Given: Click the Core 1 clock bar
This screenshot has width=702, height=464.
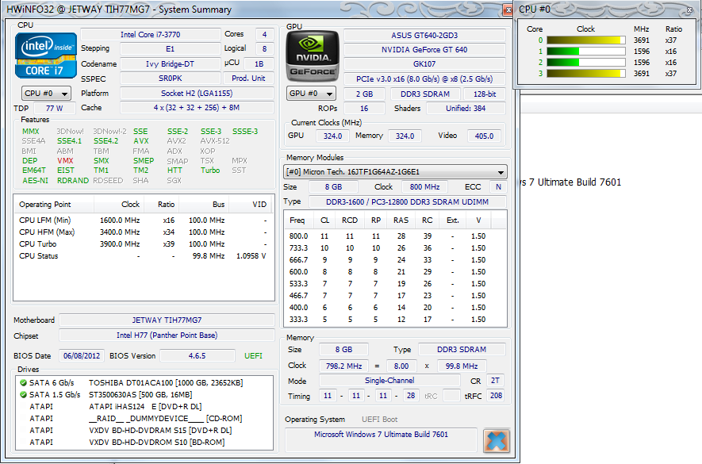Looking at the screenshot, I should [x=586, y=52].
